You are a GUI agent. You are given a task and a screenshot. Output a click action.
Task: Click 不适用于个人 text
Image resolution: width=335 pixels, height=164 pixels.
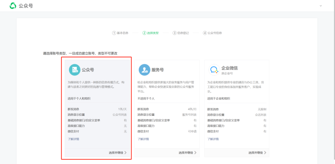pyautogui.click(x=146, y=98)
